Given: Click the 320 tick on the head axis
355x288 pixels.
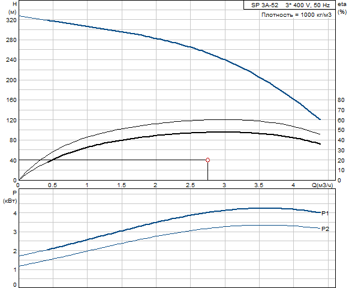Looking at the screenshot, I should tap(11, 20).
